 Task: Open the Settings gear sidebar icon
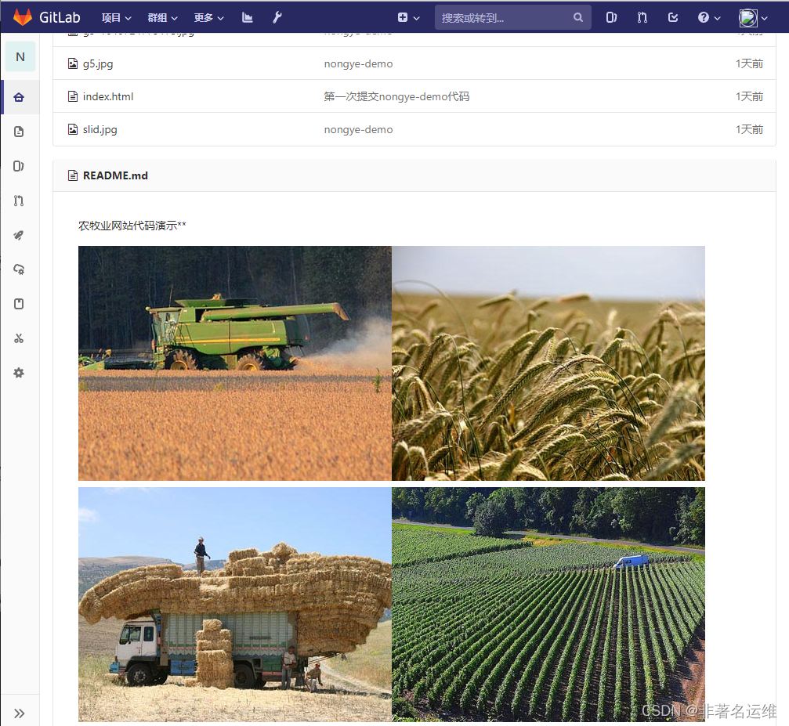point(19,373)
